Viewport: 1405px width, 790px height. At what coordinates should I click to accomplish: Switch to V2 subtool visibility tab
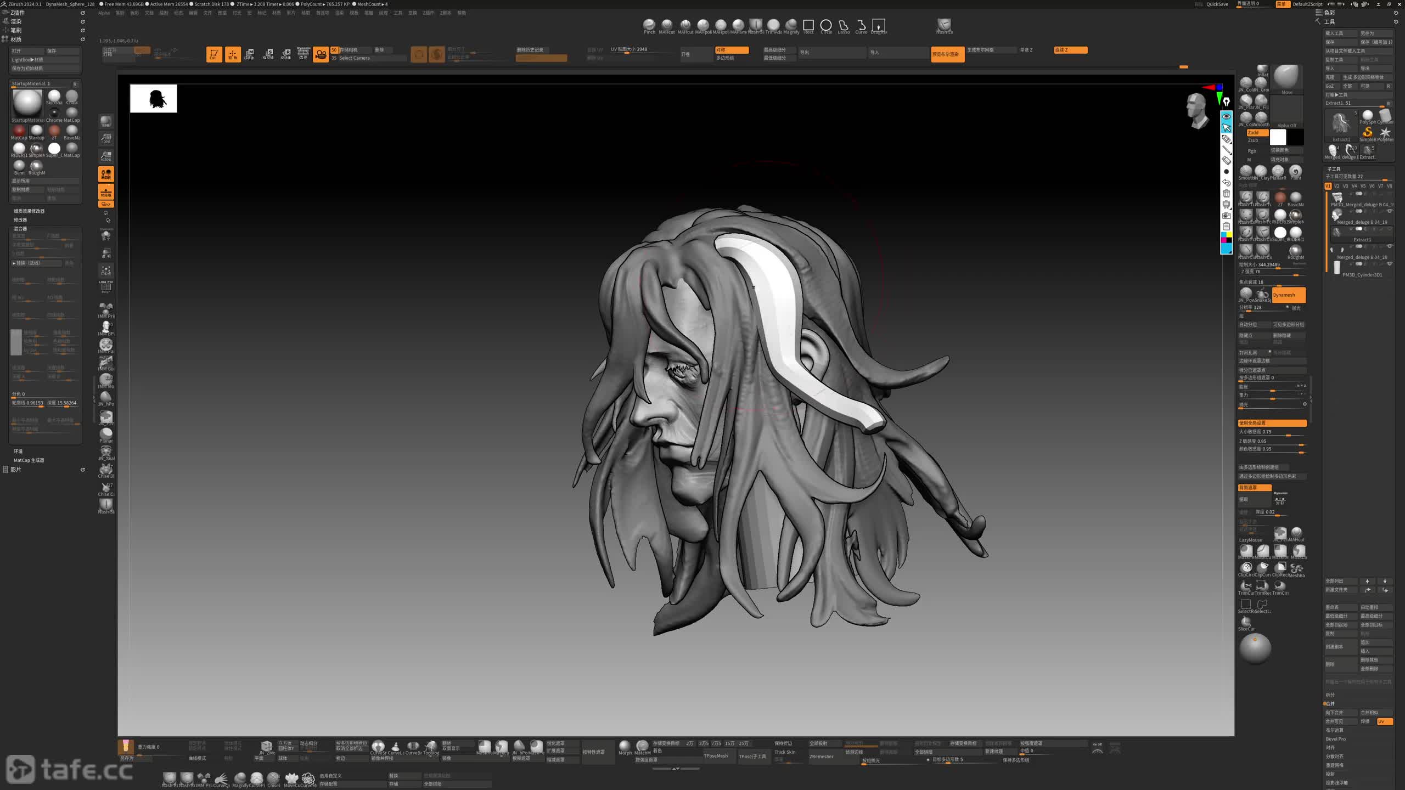pos(1336,186)
